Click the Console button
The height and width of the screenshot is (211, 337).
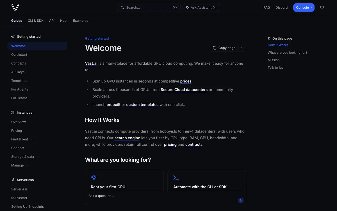[x=304, y=8]
